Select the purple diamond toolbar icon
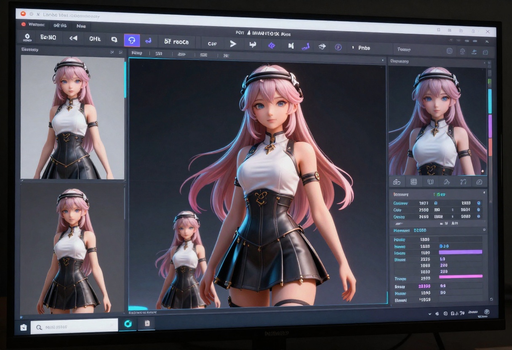Image resolution: width=512 pixels, height=350 pixels. click(272, 45)
